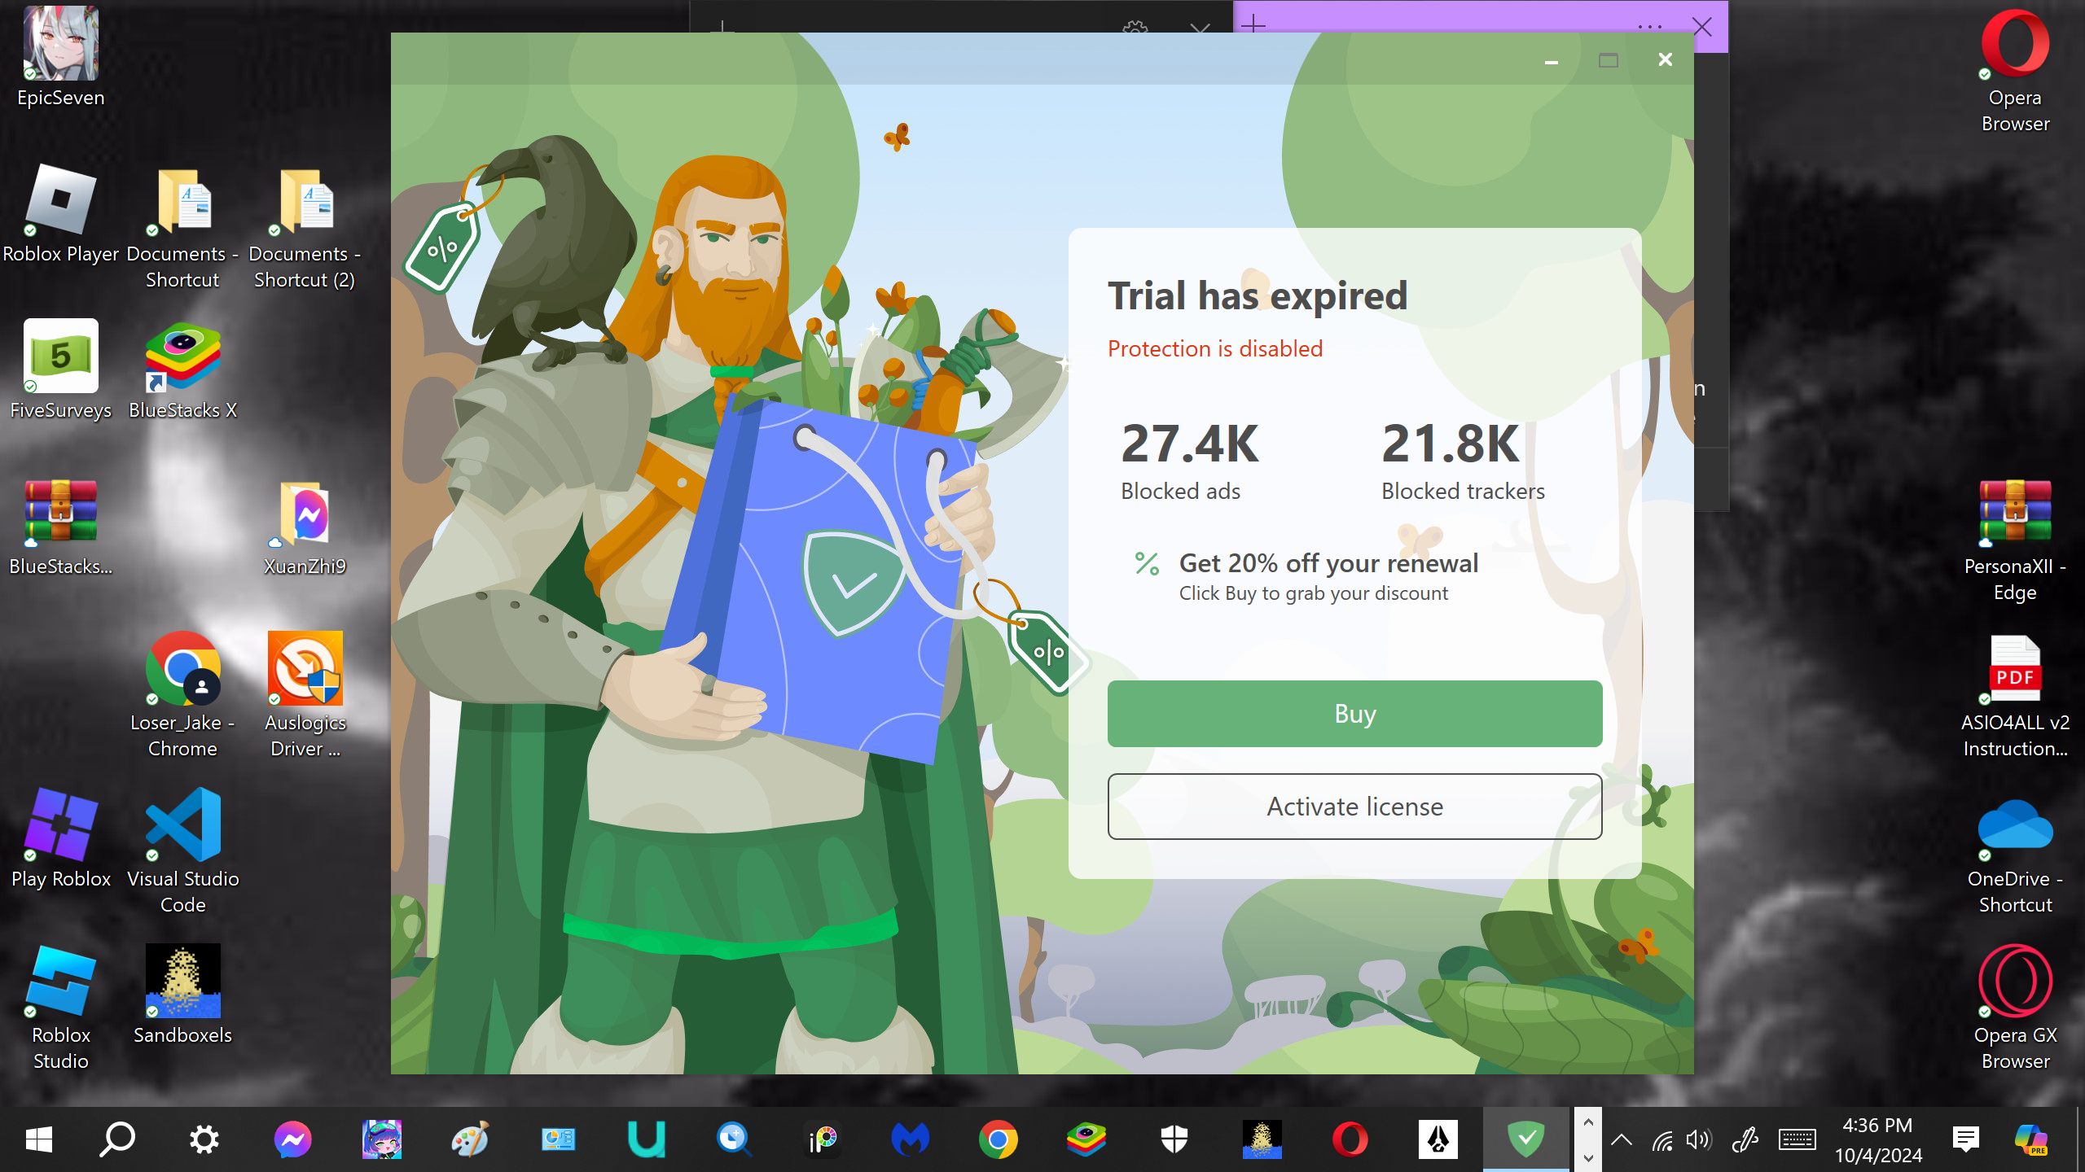Select the Play Roblox desktop icon
Image resolution: width=2085 pixels, height=1172 pixels.
point(61,838)
